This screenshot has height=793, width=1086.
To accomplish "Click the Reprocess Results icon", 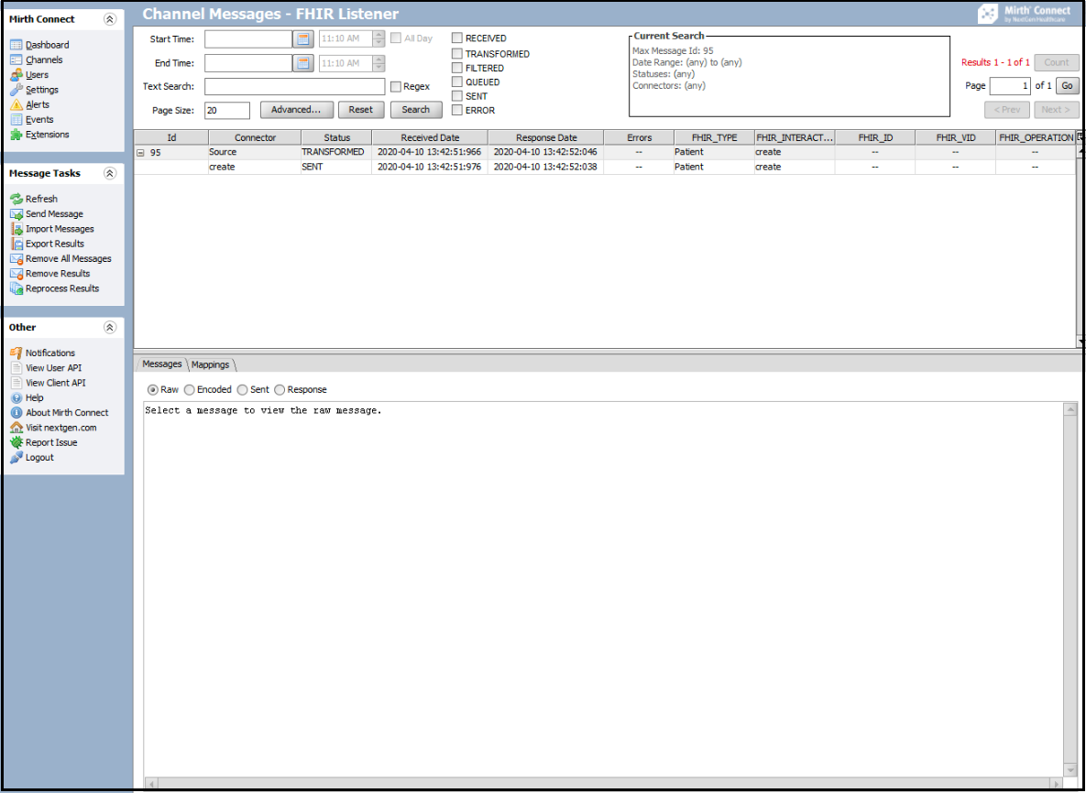I will 16,288.
